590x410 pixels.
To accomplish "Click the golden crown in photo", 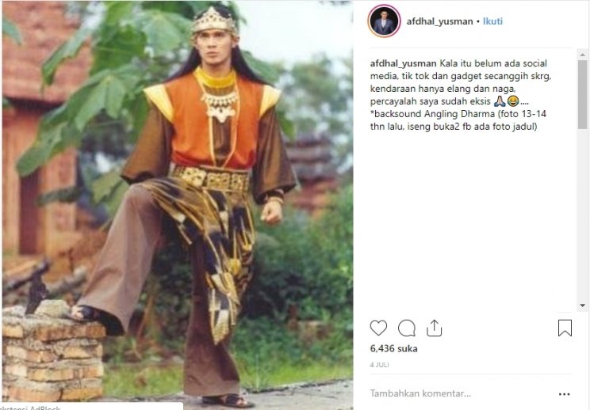I will [x=214, y=21].
